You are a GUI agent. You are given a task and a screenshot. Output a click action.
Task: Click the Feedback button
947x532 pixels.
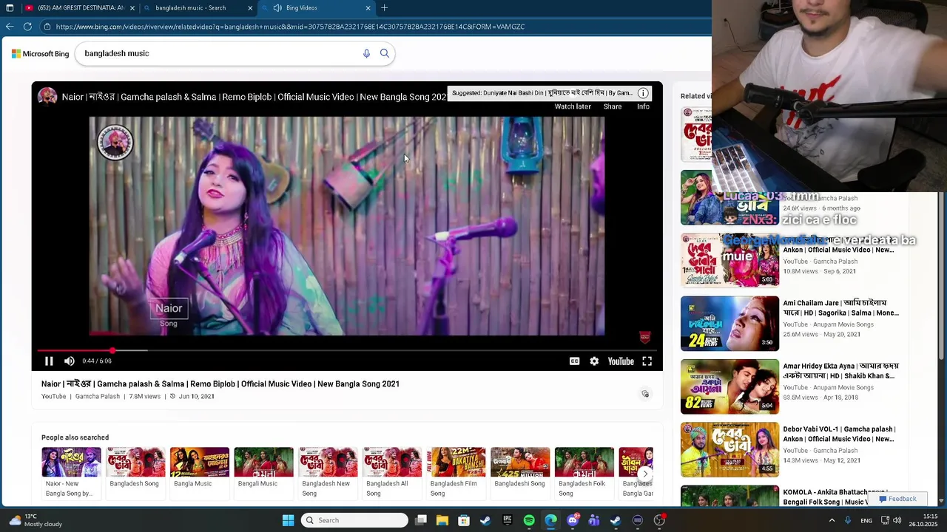[897, 499]
